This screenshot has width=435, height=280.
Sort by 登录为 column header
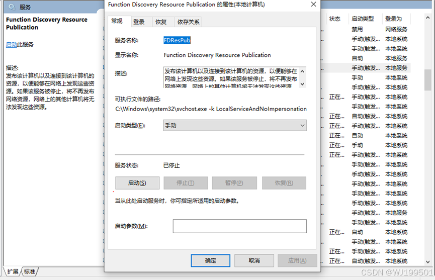click(x=393, y=19)
